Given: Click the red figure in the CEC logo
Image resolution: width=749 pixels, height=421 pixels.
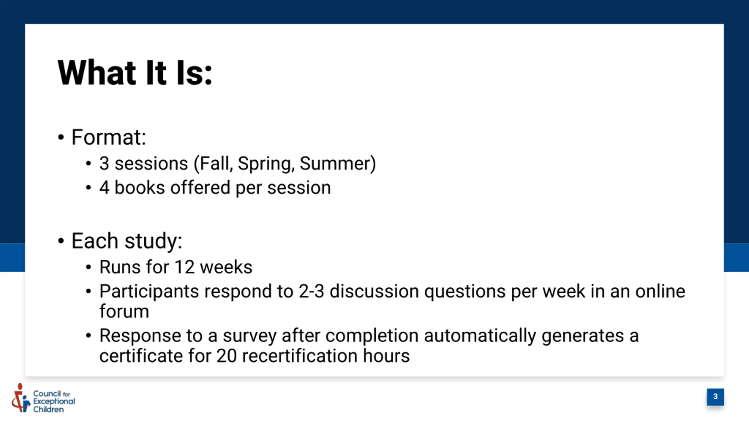Looking at the screenshot, I should pyautogui.click(x=18, y=398).
